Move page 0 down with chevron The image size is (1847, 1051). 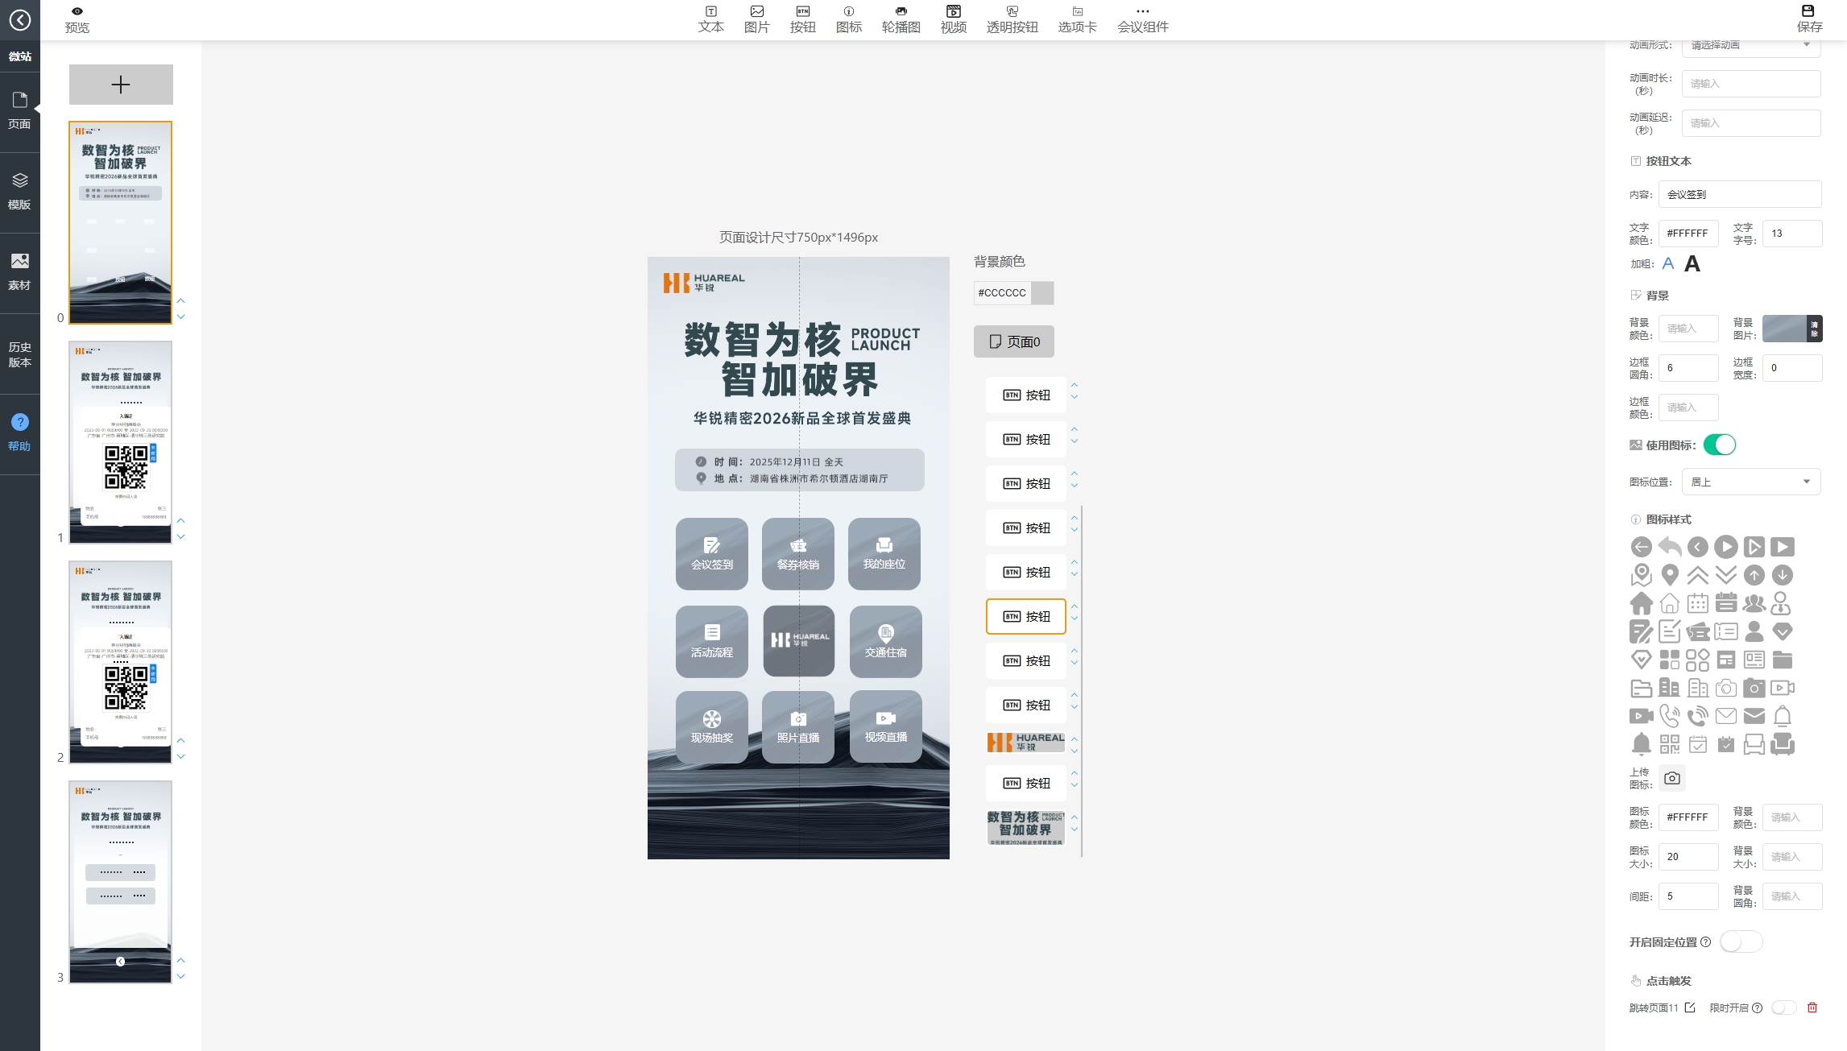[181, 317]
